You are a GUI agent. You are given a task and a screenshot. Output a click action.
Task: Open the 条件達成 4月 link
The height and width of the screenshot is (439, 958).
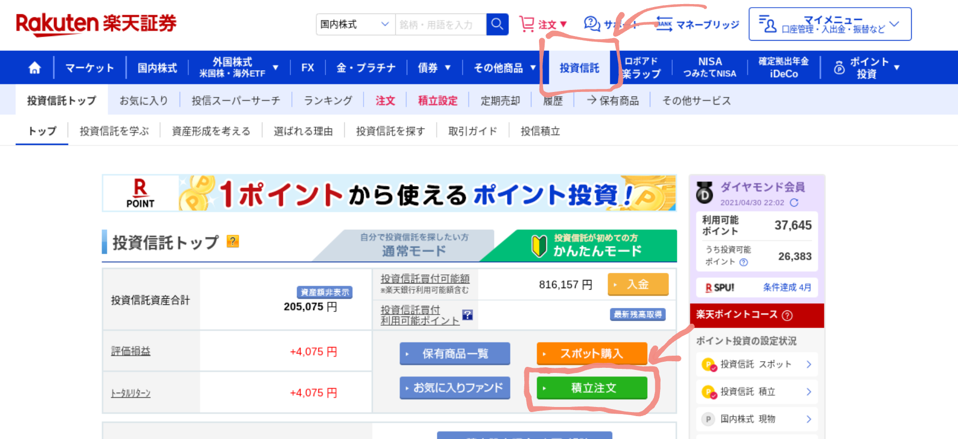point(787,288)
